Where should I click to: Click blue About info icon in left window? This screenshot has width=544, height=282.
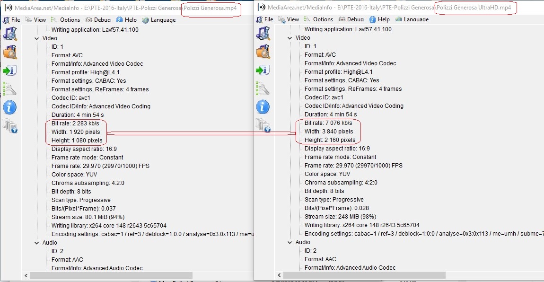coord(10,107)
